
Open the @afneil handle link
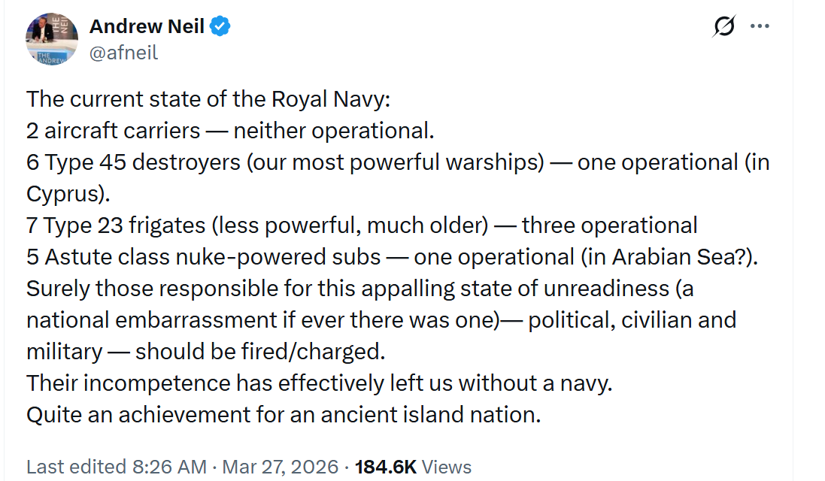[123, 53]
